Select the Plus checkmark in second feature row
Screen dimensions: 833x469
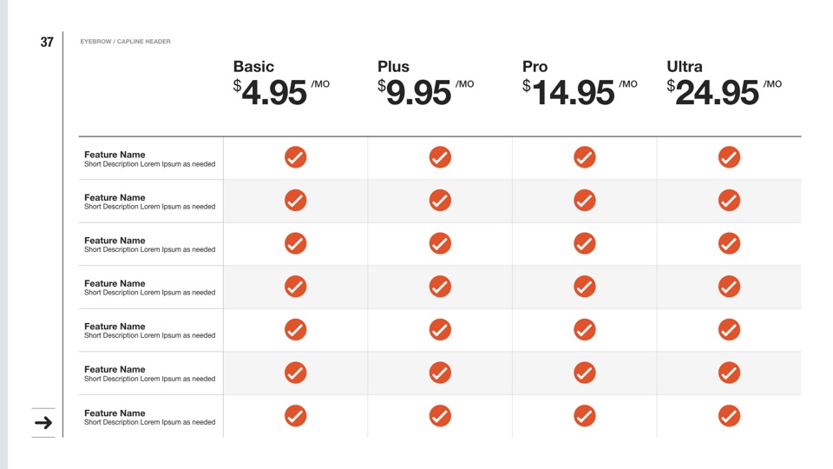[x=440, y=200]
